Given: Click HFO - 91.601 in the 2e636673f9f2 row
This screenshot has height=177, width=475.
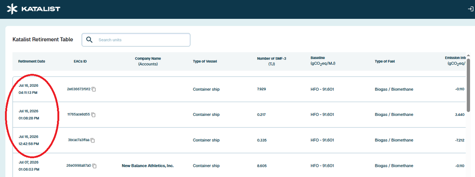Looking at the screenshot, I should [322, 89].
